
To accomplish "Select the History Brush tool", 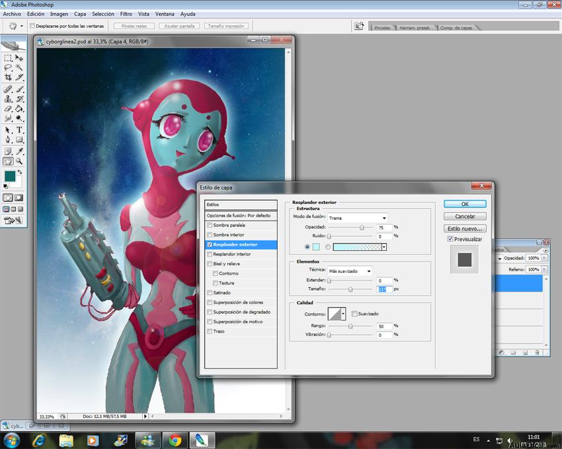I will click(19, 99).
